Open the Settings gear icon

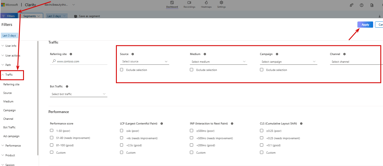221,3
